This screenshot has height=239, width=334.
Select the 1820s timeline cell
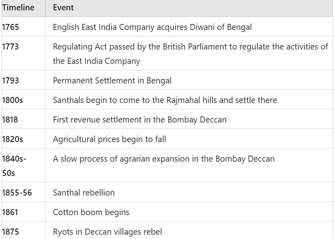point(13,139)
